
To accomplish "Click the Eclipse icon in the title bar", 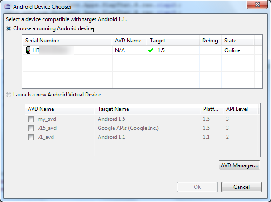I will tap(7, 7).
